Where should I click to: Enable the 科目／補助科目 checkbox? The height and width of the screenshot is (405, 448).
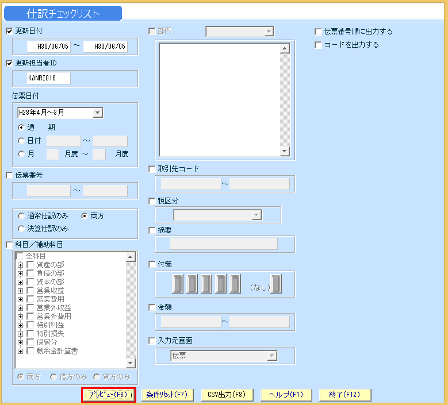tap(9, 245)
